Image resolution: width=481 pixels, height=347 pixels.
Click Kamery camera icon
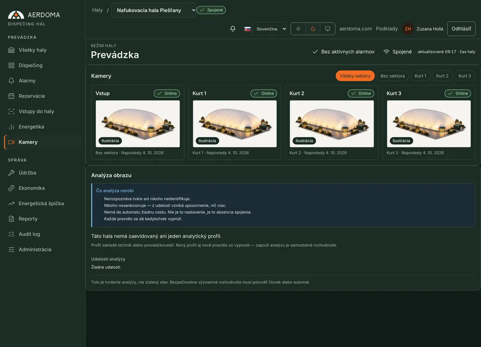coord(11,142)
